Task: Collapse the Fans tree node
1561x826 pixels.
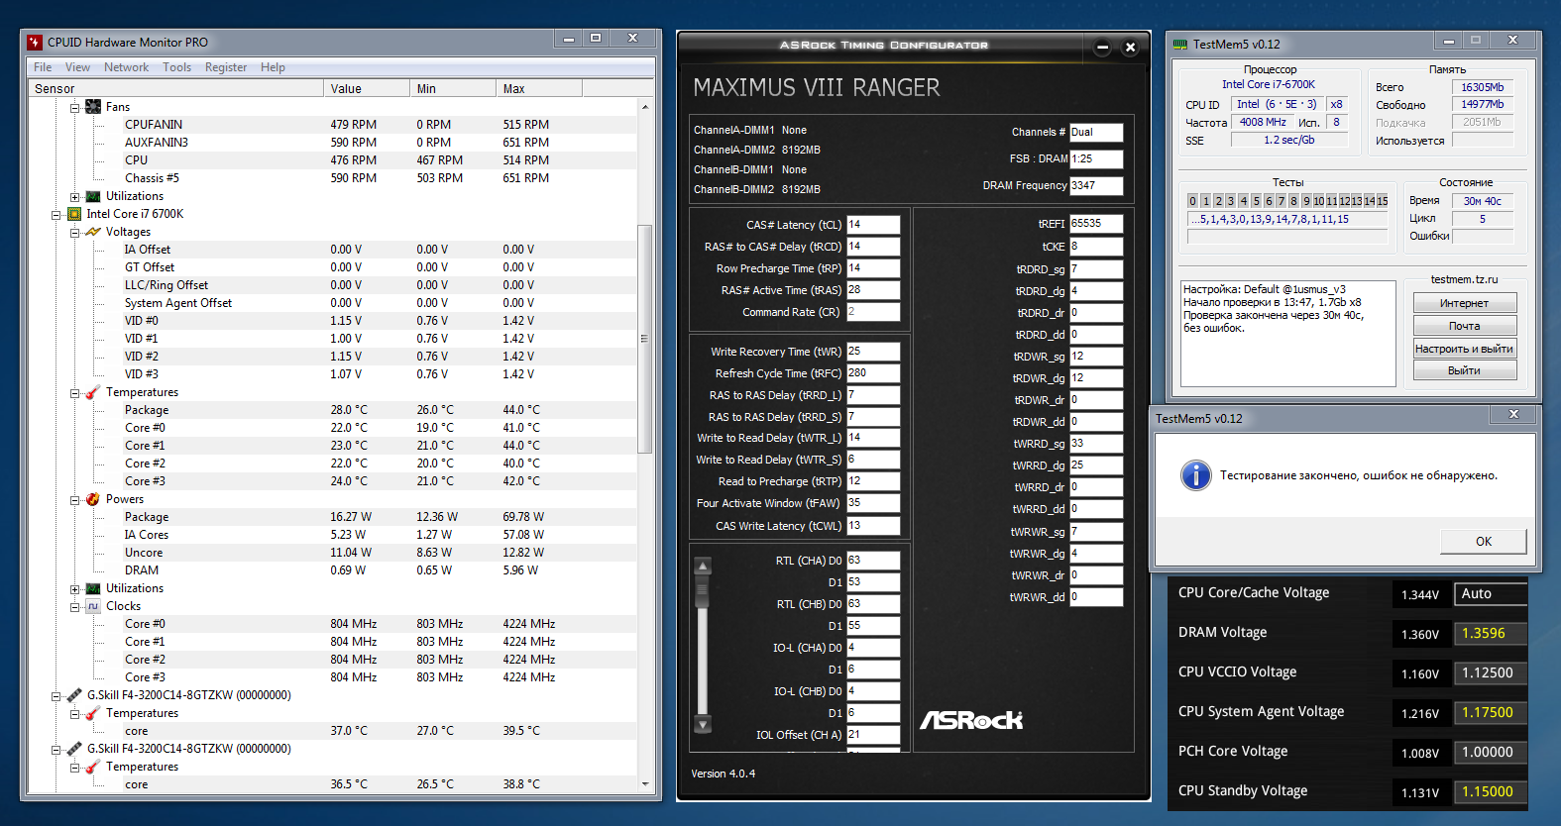Action: [x=74, y=107]
